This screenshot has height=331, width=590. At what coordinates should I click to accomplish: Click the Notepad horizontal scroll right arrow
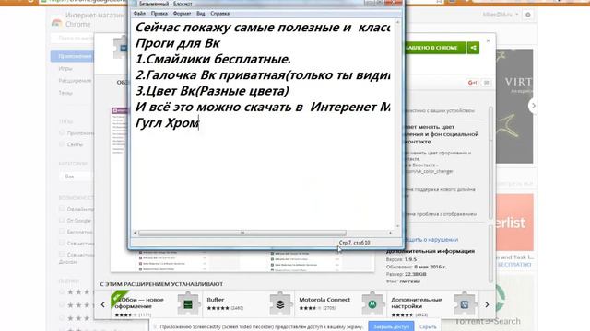tap(390, 233)
